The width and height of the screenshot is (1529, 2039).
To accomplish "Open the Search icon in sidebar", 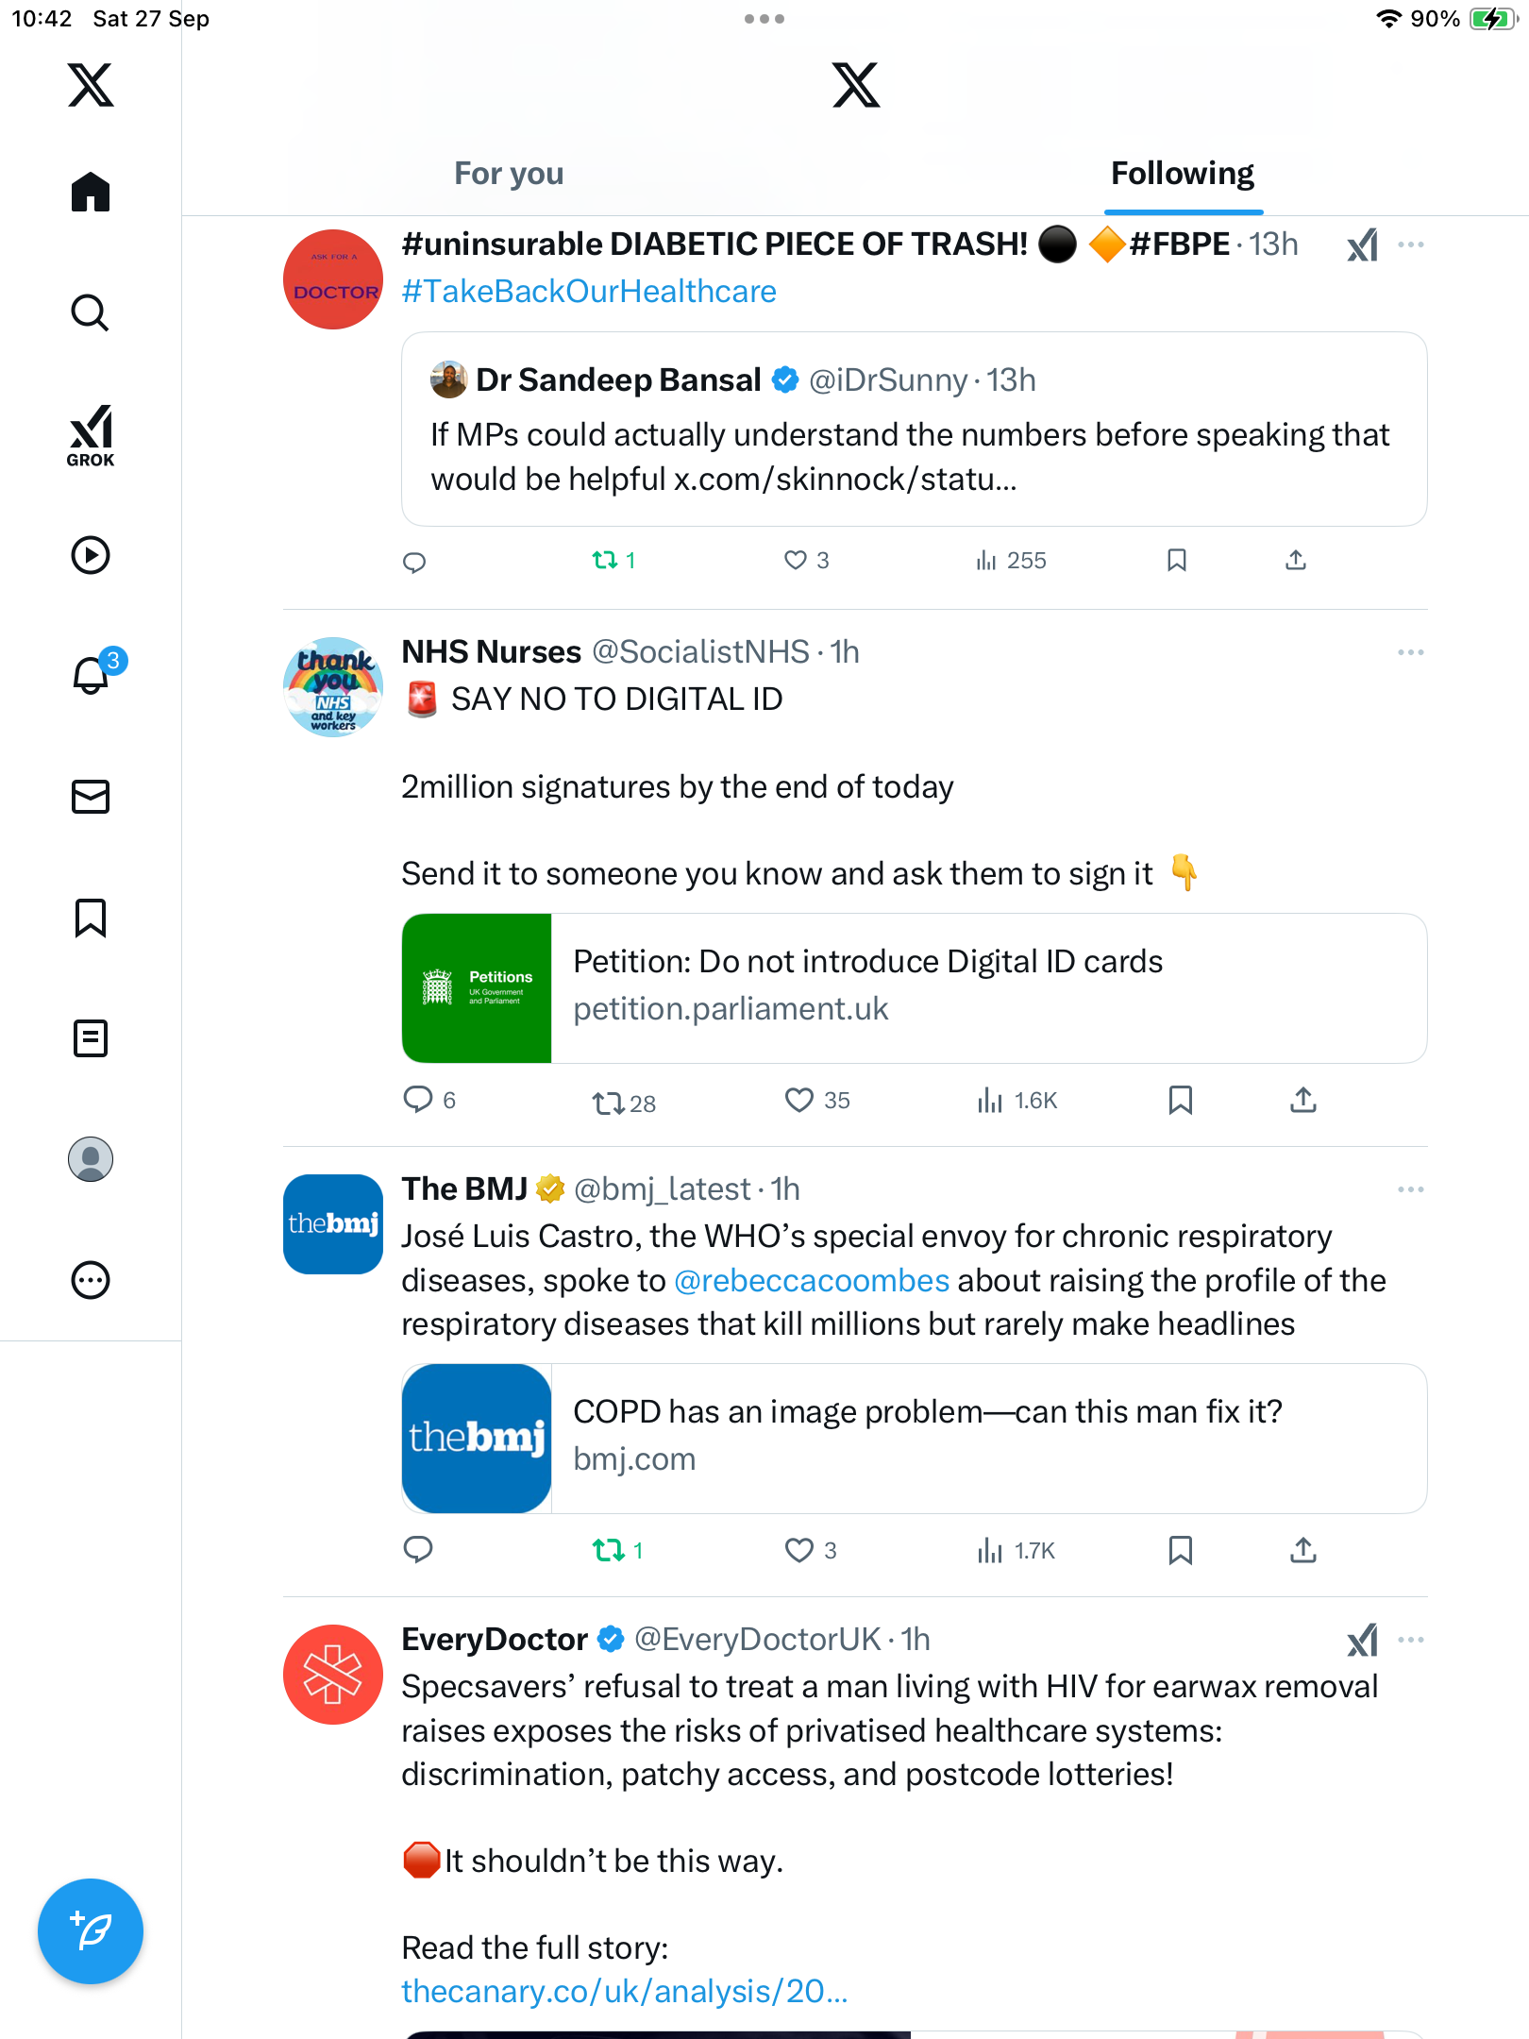I will [91, 313].
